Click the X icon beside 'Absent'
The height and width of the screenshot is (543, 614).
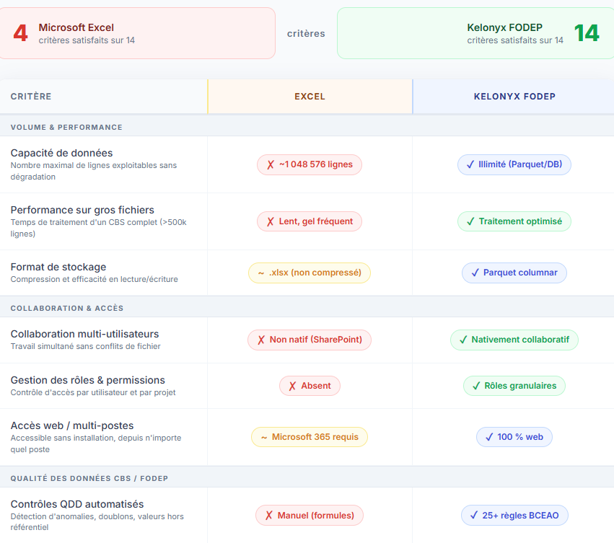point(292,386)
